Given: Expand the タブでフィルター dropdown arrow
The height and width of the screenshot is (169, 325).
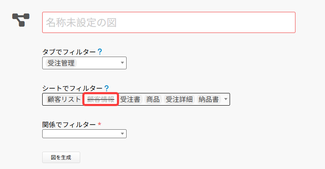Looking at the screenshot, I should [x=122, y=63].
